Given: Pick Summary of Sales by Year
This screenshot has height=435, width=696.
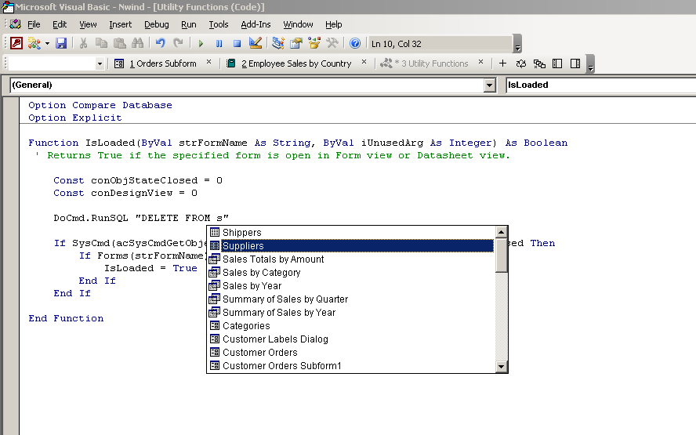Looking at the screenshot, I should [351, 313].
